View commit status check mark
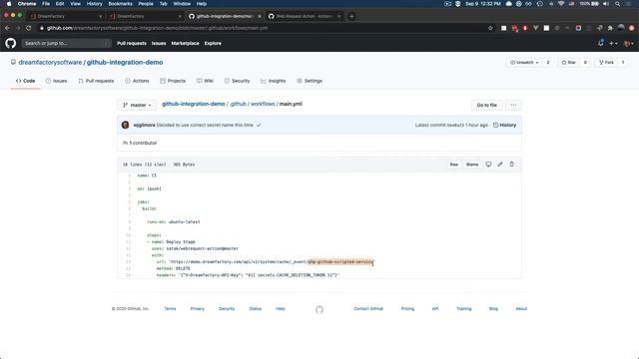639x359 pixels. pyautogui.click(x=259, y=126)
